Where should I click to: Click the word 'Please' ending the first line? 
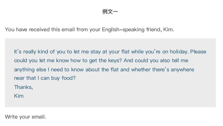point(198,51)
